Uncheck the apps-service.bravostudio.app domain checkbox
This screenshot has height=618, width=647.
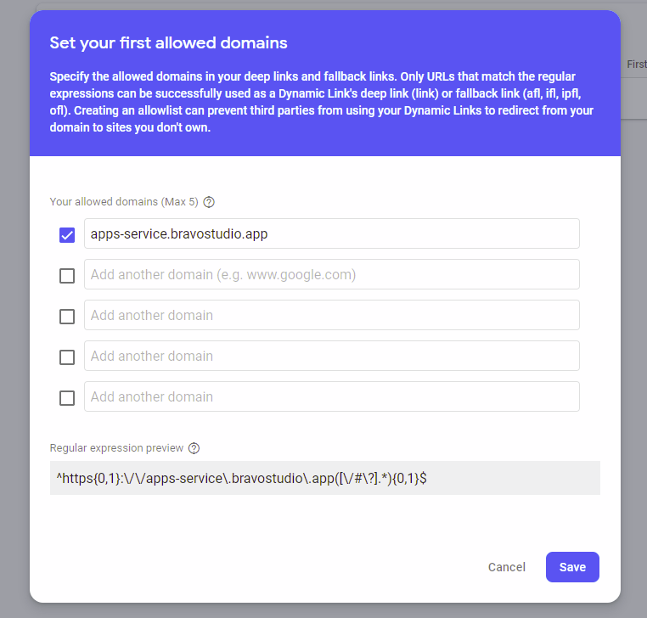[x=67, y=235]
